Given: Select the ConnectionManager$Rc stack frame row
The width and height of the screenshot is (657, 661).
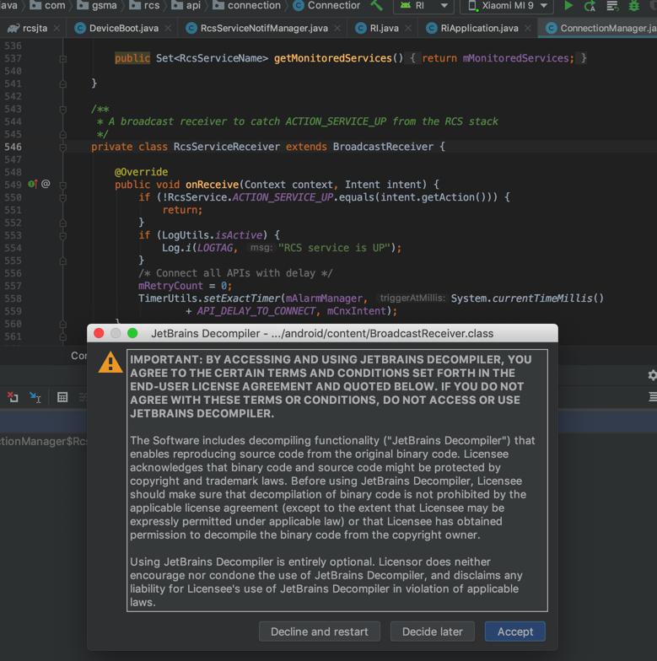Looking at the screenshot, I should point(44,442).
